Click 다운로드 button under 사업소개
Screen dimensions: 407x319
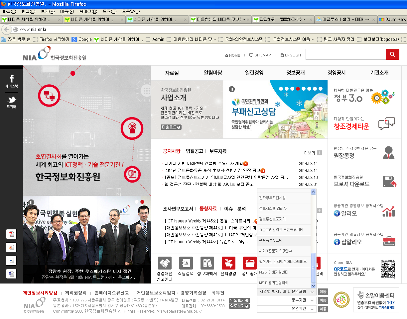(x=171, y=127)
